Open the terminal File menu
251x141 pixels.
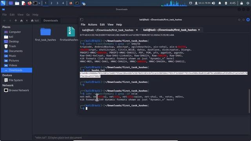(83, 25)
